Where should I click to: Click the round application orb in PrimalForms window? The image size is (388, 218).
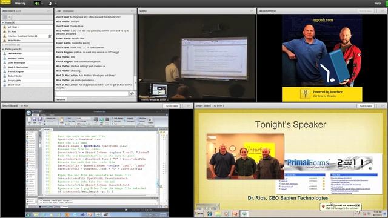(x=28, y=113)
